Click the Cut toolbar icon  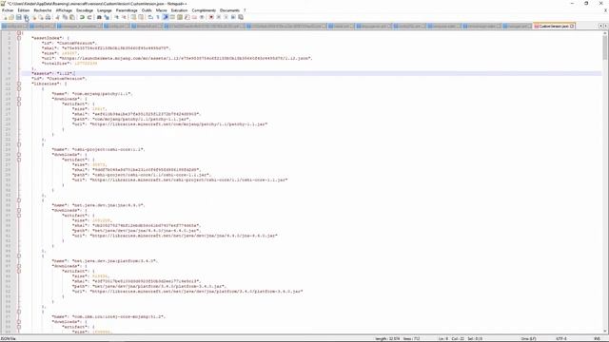(x=57, y=17)
